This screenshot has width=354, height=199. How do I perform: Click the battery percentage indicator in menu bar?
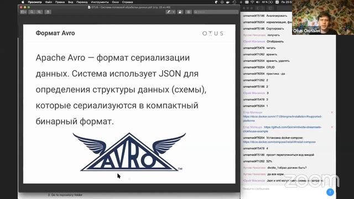coord(267,2)
